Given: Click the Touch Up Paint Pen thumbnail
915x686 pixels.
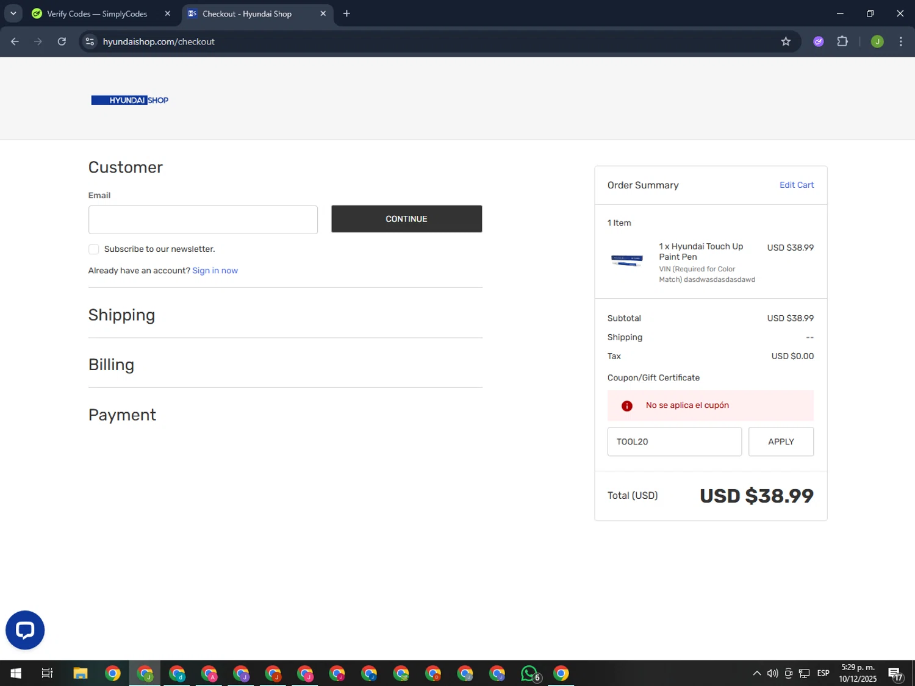Looking at the screenshot, I should point(627,260).
